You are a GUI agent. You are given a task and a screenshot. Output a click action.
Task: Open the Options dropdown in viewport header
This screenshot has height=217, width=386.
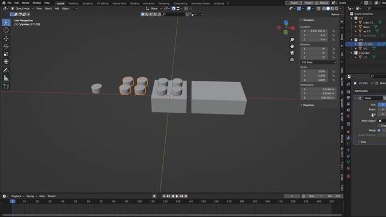[x=337, y=14]
